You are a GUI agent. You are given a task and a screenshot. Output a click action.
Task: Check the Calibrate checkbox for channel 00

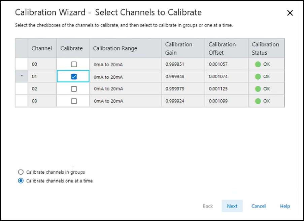coord(74,64)
